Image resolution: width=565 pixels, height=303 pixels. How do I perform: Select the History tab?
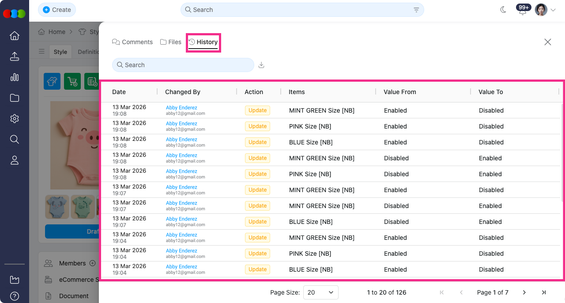(x=203, y=42)
